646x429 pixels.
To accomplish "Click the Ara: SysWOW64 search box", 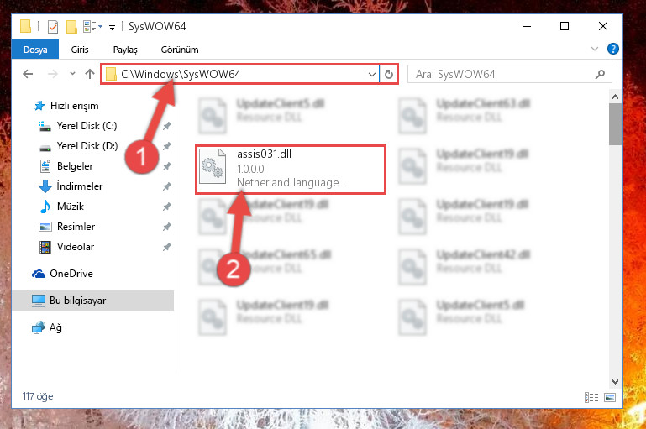I will pyautogui.click(x=510, y=74).
